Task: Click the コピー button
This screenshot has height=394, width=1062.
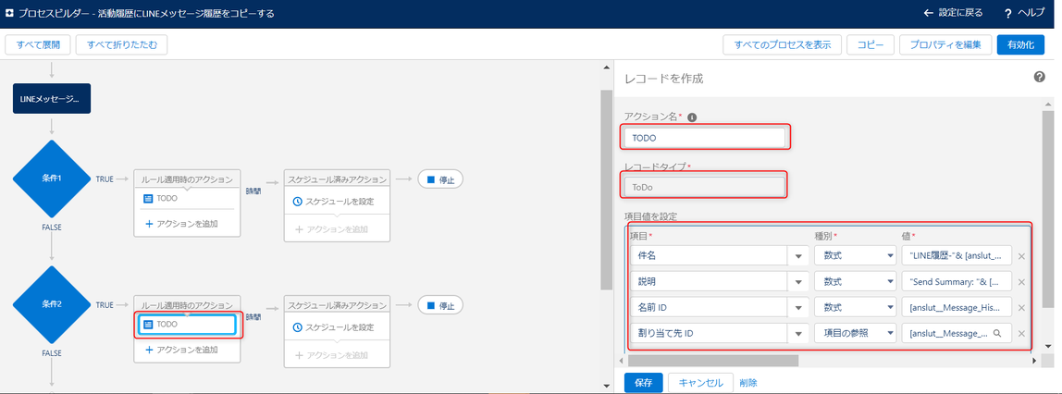Action: (x=871, y=45)
